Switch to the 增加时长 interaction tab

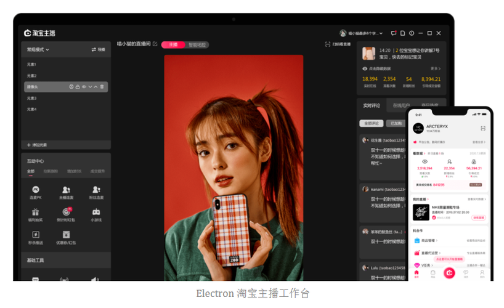[x=75, y=171]
